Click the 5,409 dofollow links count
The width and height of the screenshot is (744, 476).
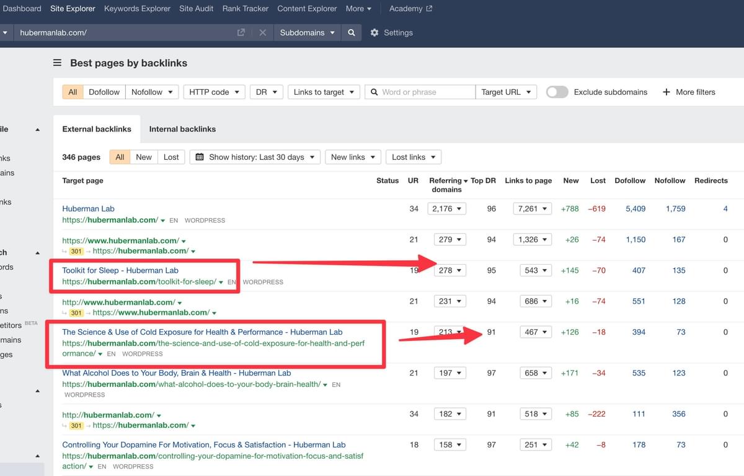(x=635, y=209)
